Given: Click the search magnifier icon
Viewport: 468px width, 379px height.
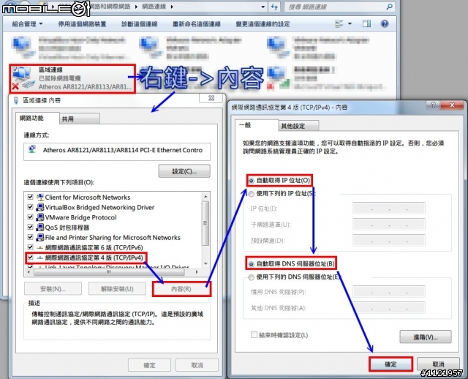Looking at the screenshot, I should [389, 7].
